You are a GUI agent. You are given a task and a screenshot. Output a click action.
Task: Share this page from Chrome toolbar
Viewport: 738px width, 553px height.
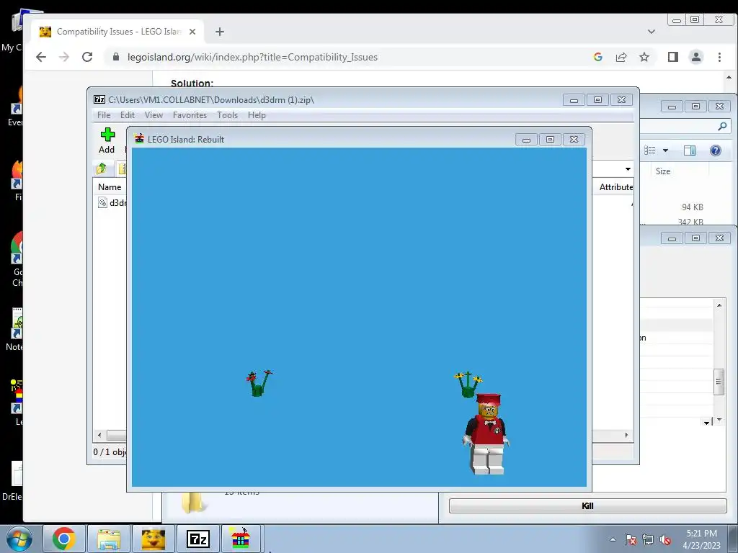(621, 57)
